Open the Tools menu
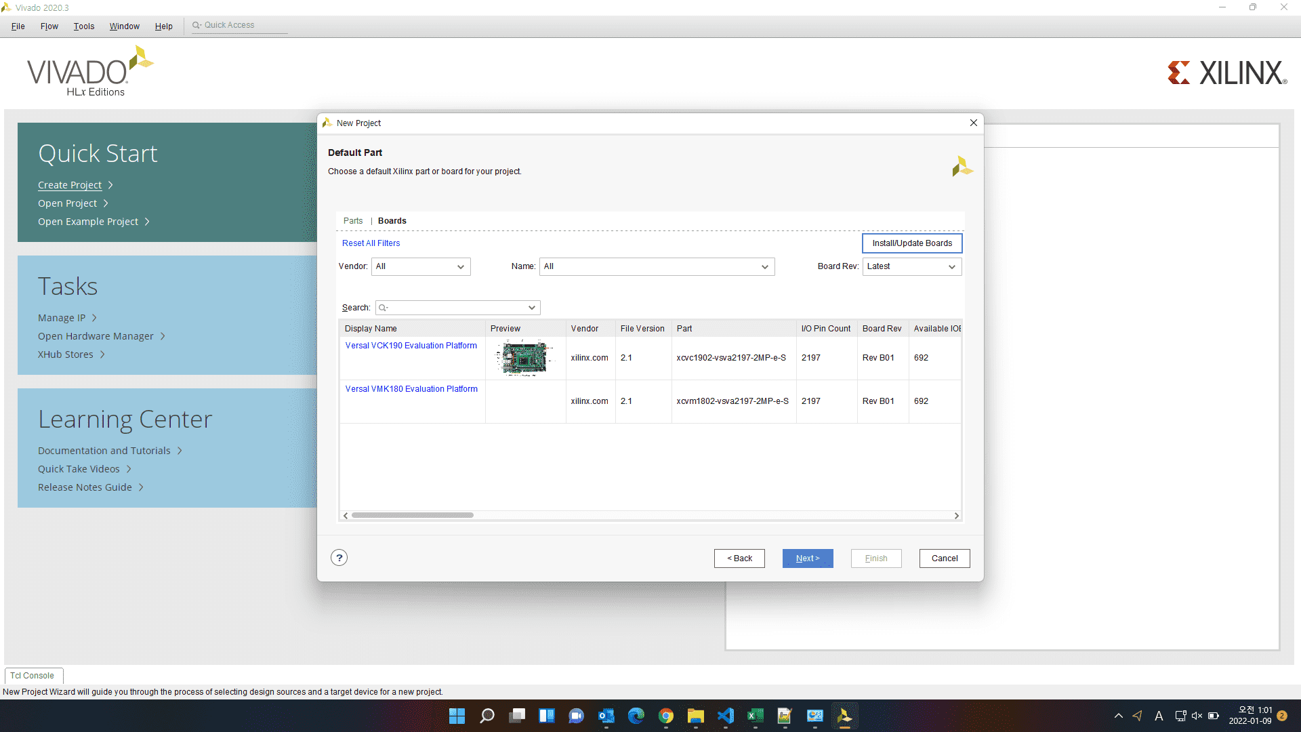This screenshot has width=1301, height=732. (84, 26)
